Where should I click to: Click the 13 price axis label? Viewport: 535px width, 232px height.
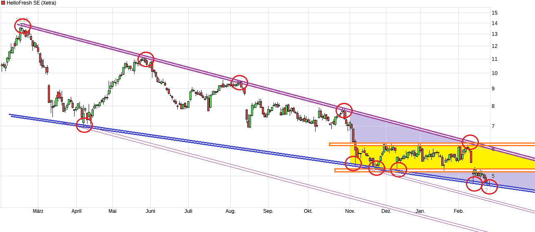495,34
